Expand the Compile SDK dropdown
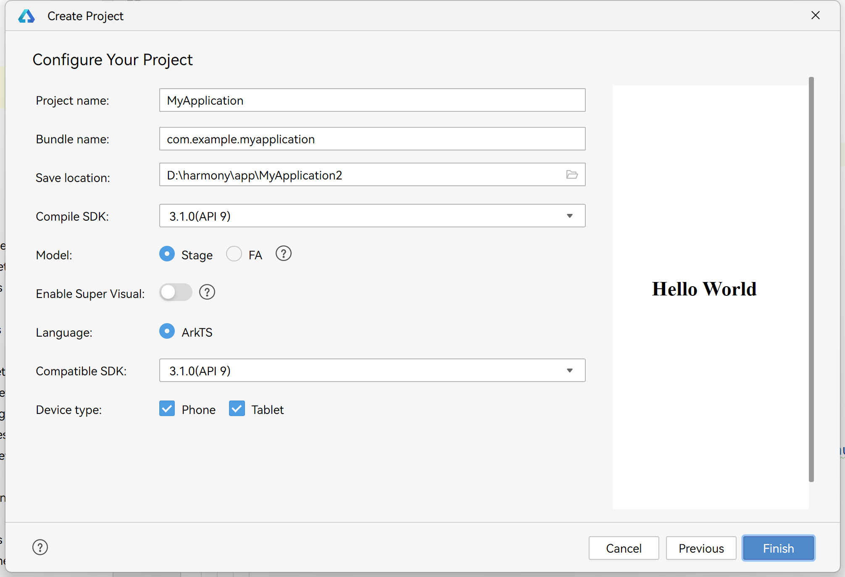The height and width of the screenshot is (577, 845). pyautogui.click(x=569, y=216)
